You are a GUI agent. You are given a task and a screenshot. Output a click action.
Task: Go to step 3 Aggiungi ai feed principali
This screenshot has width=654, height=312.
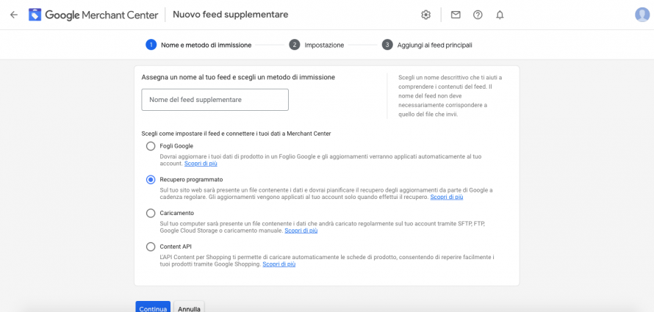coord(427,45)
